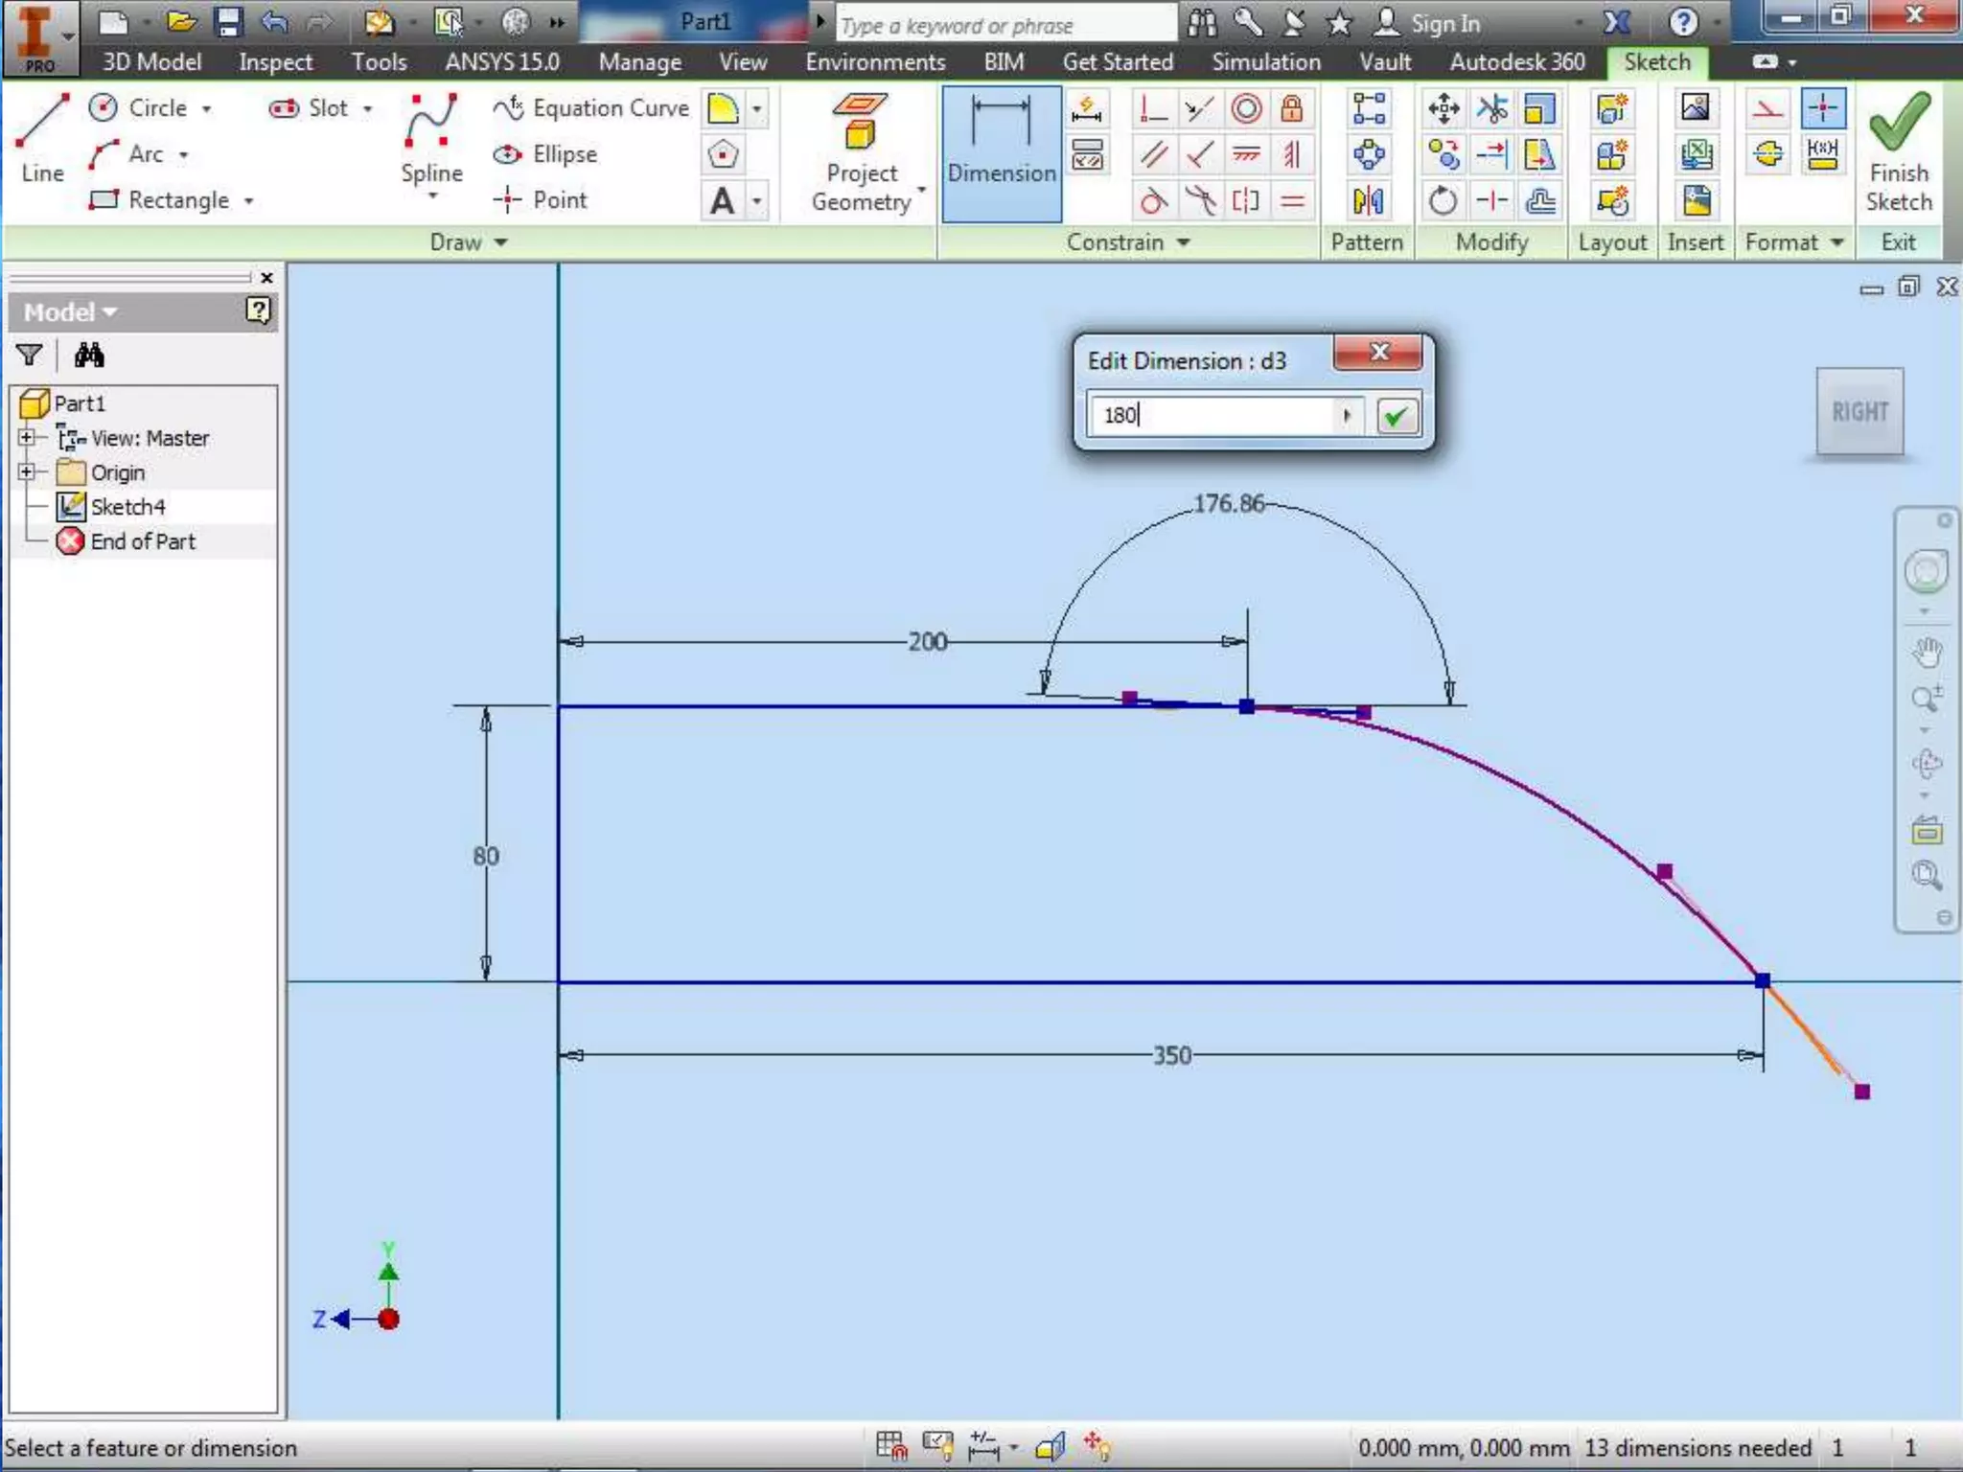Toggle the Centerline format option
This screenshot has width=1963, height=1472.
pos(1768,154)
